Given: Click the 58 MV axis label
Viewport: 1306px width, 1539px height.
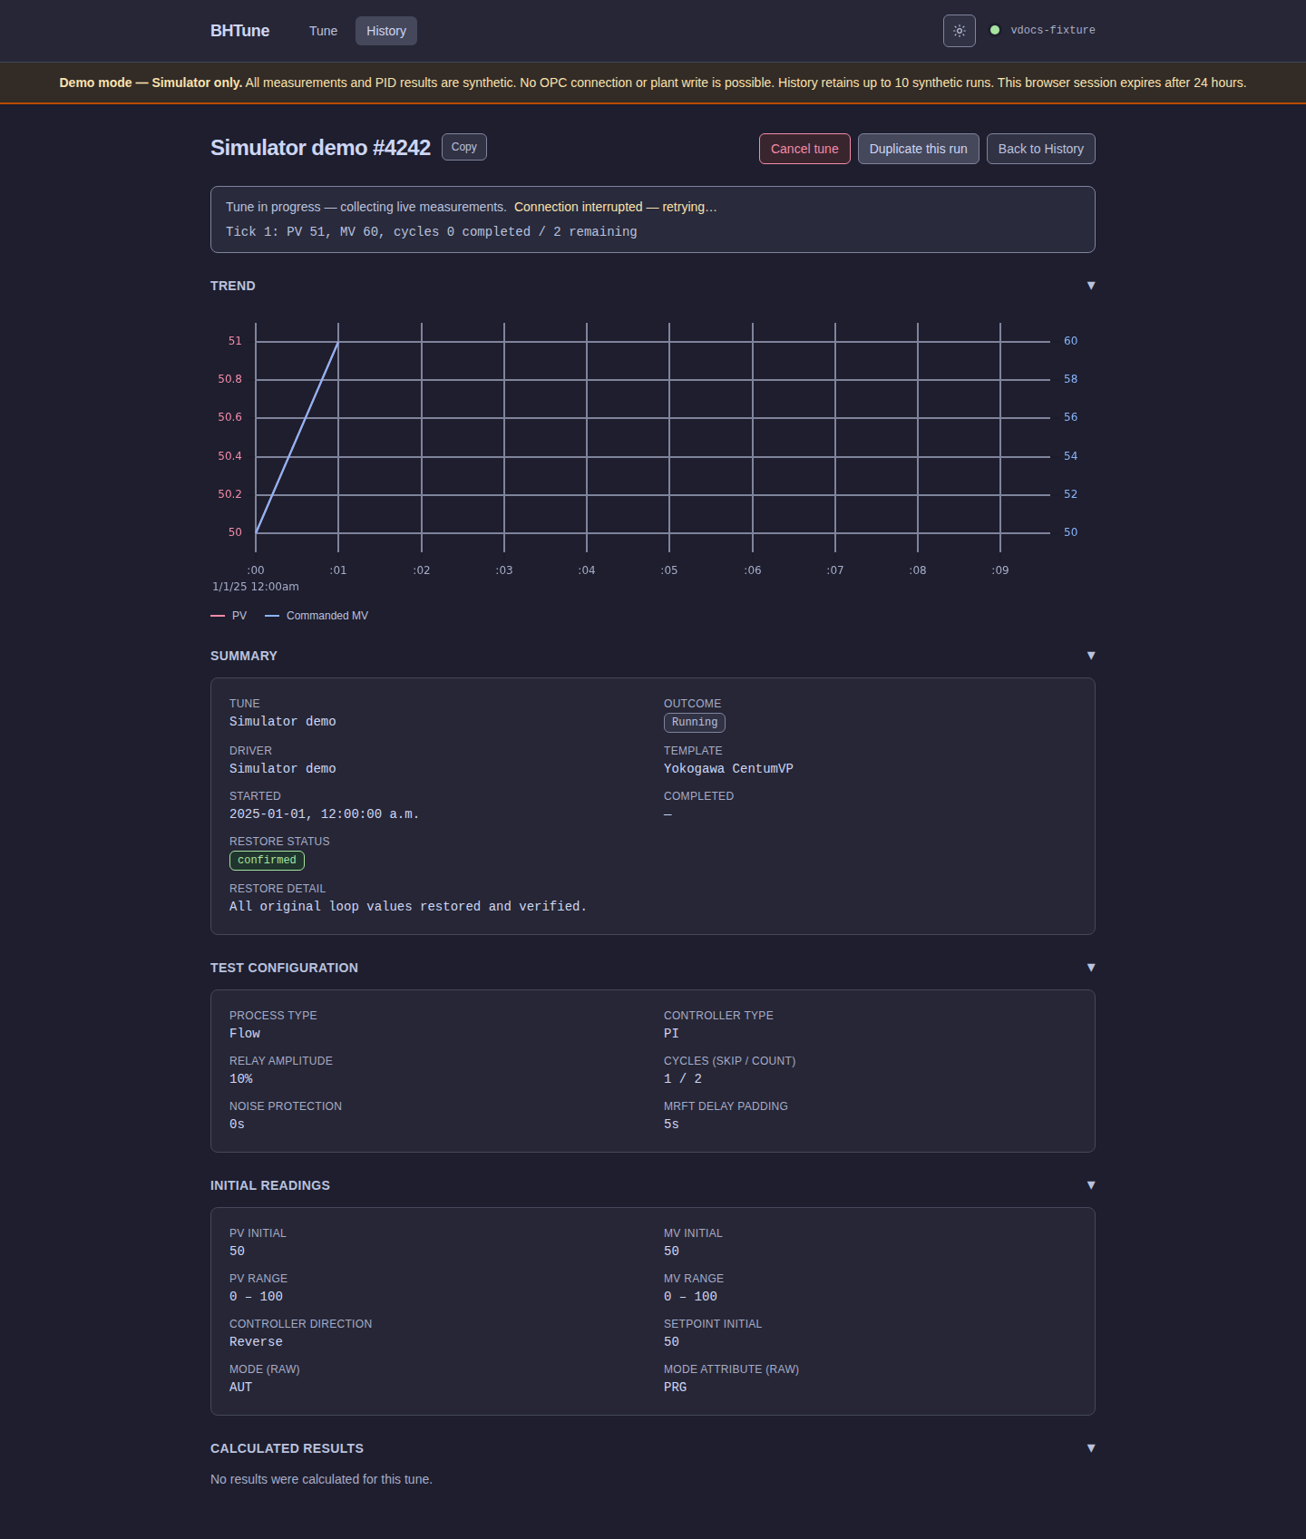Looking at the screenshot, I should pyautogui.click(x=1070, y=379).
